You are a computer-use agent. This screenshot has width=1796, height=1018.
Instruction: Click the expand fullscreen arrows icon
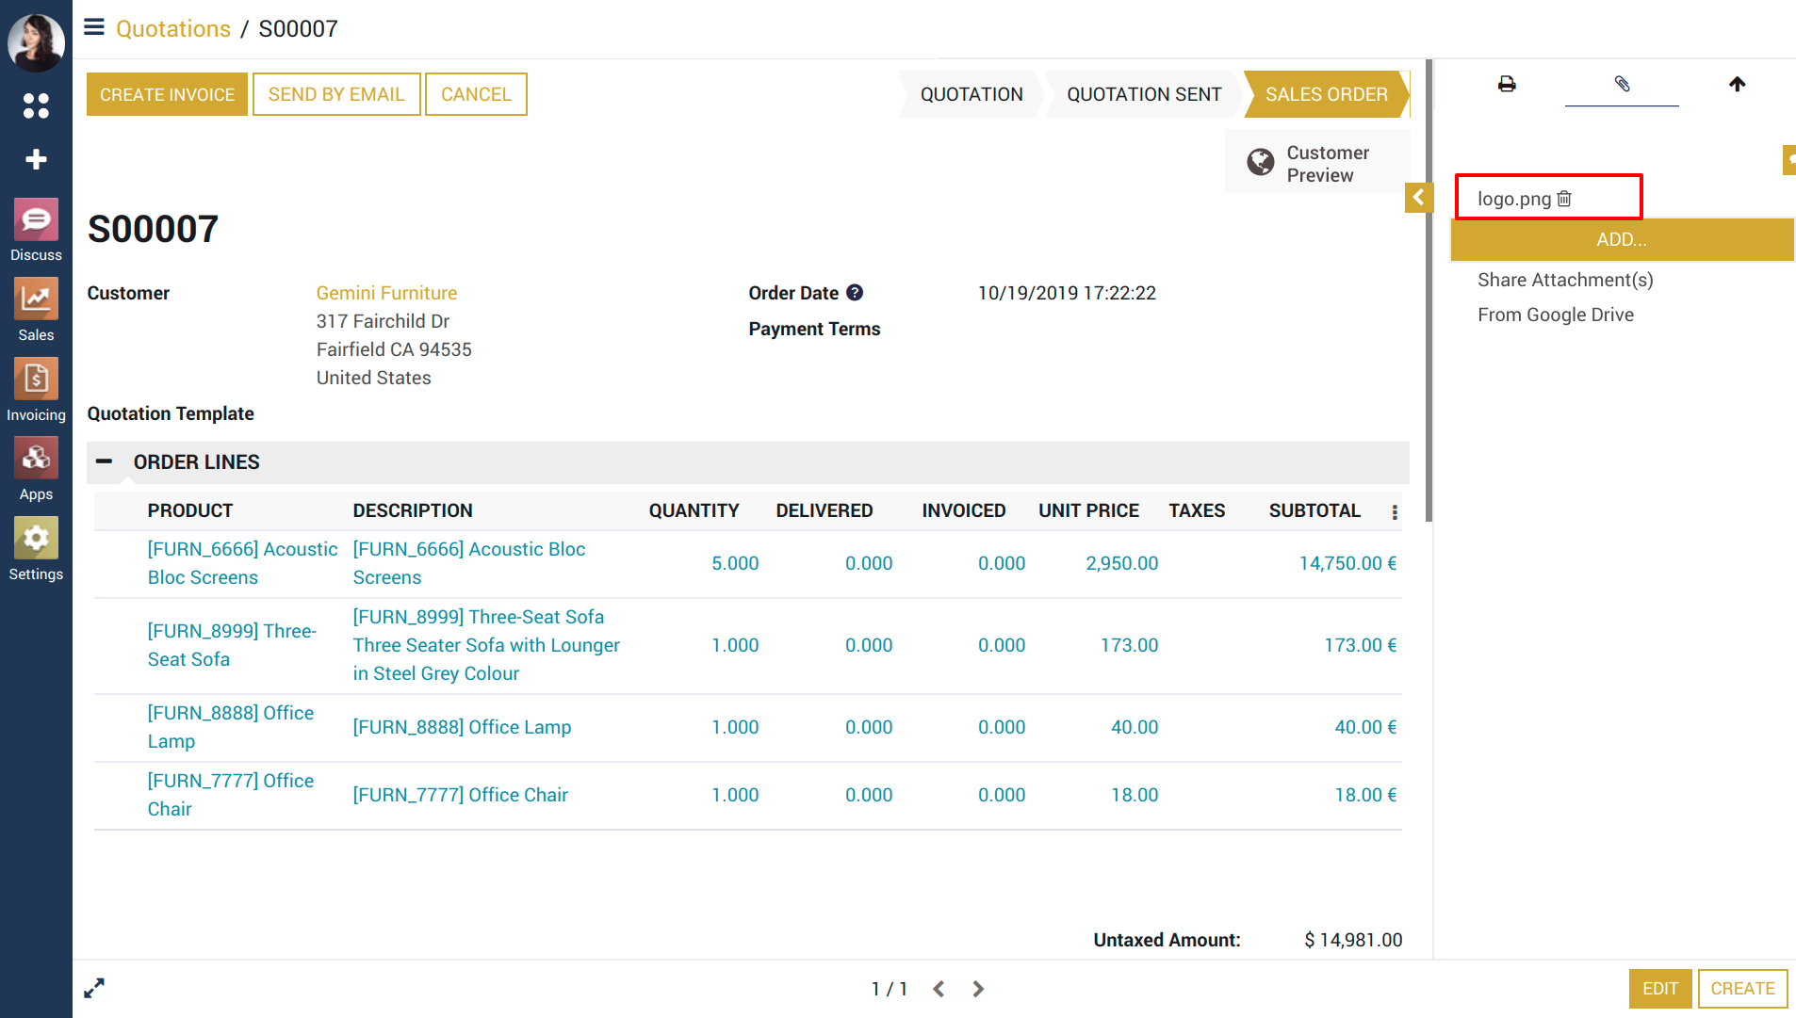(x=94, y=988)
